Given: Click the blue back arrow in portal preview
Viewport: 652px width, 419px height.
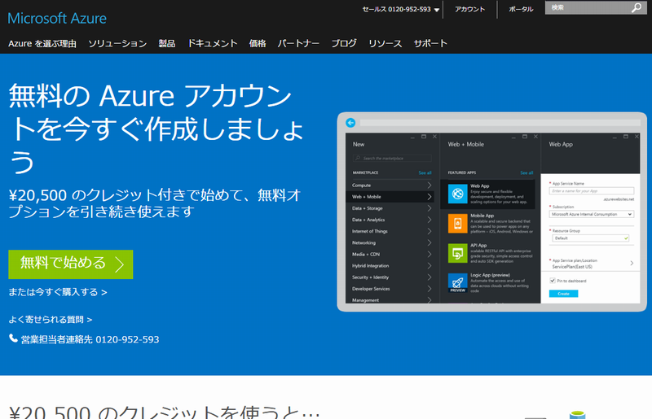Looking at the screenshot, I should pos(350,123).
